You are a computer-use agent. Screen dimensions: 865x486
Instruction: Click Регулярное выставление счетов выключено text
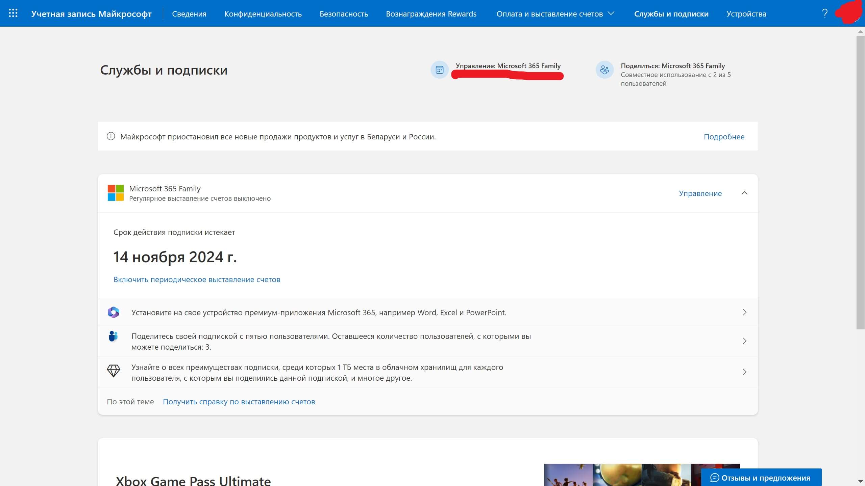pyautogui.click(x=200, y=199)
